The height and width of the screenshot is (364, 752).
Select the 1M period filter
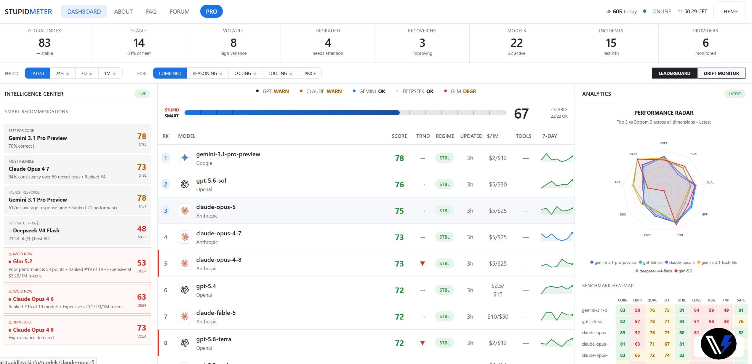[x=110, y=73]
